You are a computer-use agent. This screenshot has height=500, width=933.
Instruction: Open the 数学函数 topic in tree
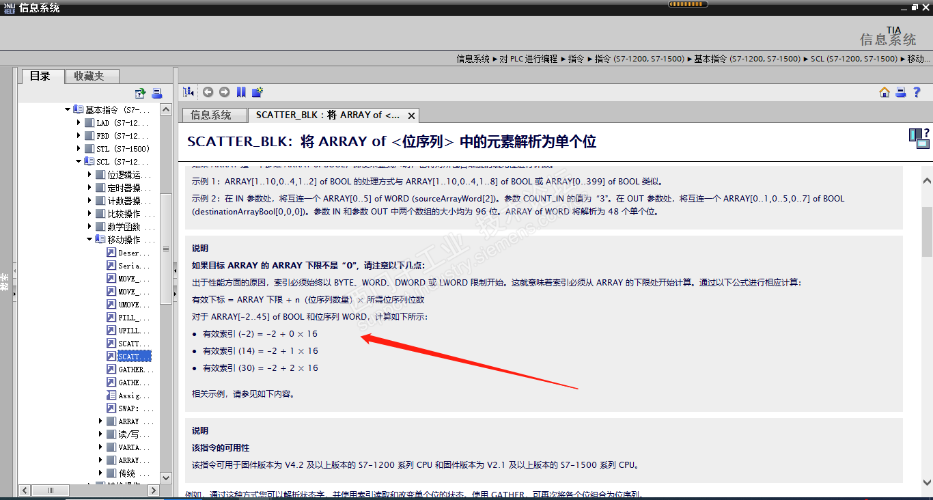coord(124,227)
